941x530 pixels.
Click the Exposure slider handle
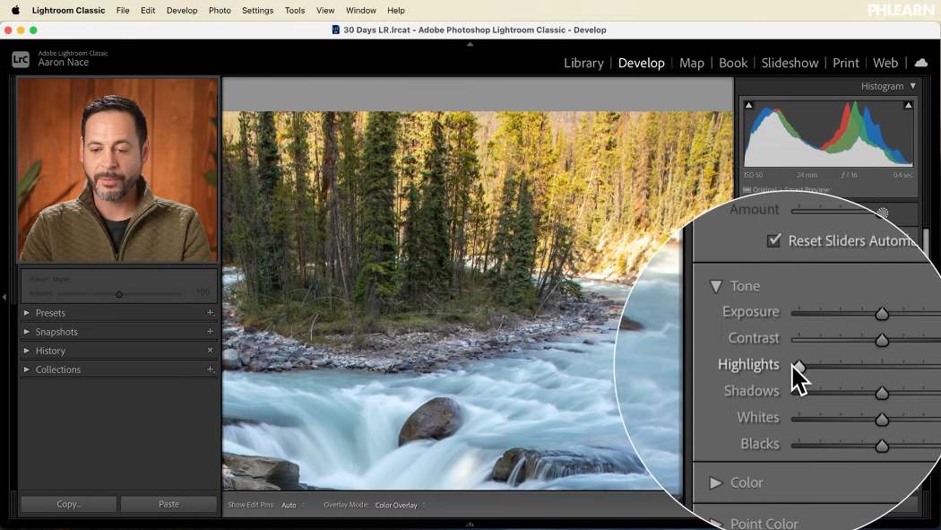pyautogui.click(x=882, y=314)
